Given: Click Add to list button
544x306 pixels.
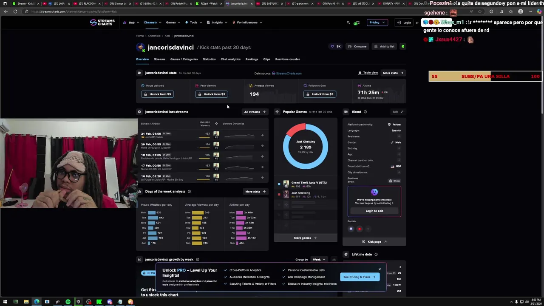Looking at the screenshot, I should click(384, 46).
